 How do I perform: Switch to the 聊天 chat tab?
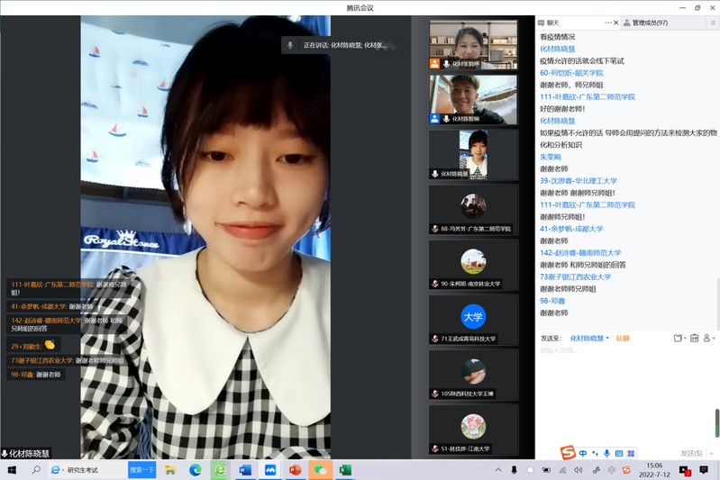point(551,23)
